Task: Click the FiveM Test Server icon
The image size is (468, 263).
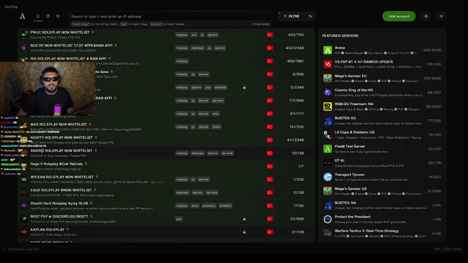Action: tap(328, 149)
